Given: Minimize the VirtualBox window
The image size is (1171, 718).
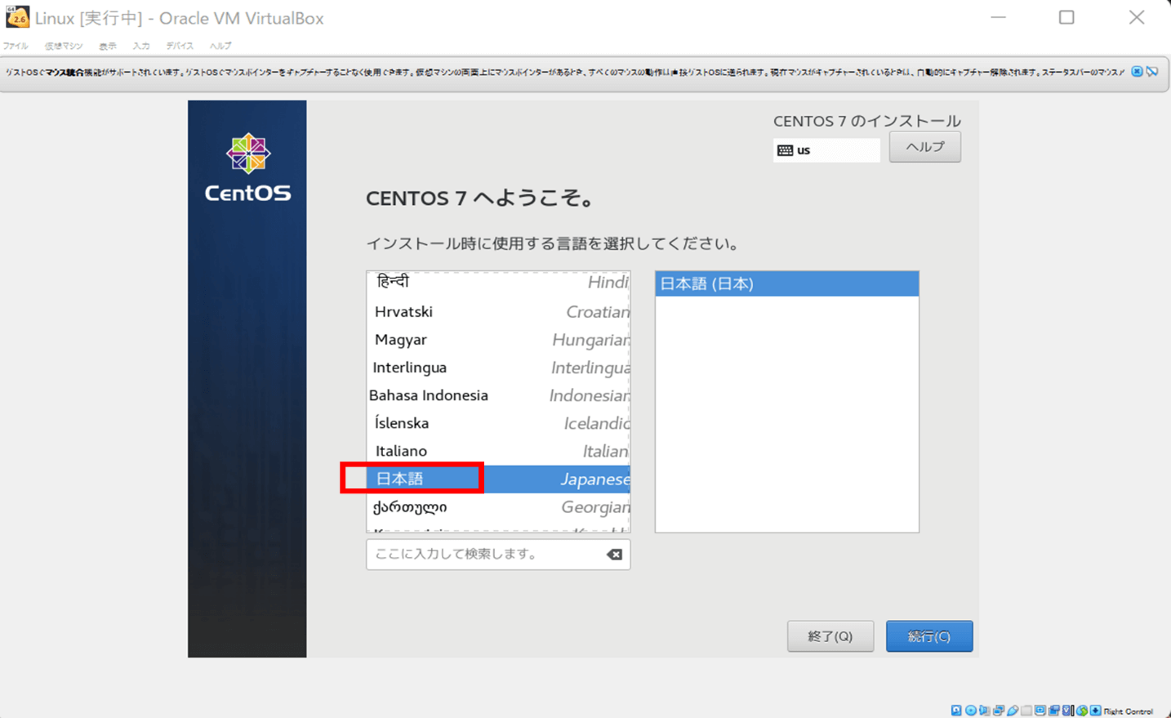Looking at the screenshot, I should tap(998, 17).
